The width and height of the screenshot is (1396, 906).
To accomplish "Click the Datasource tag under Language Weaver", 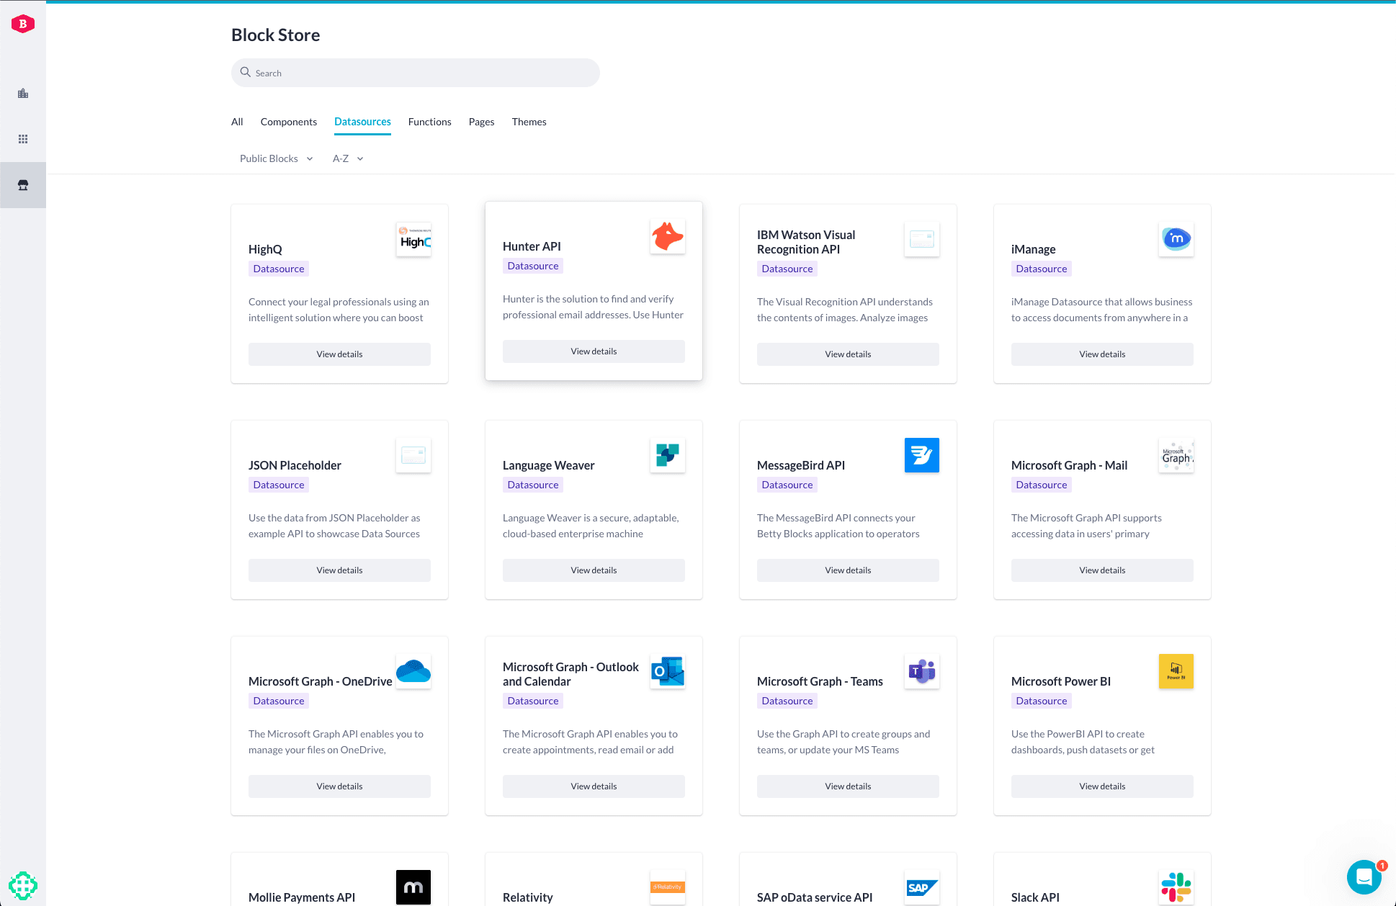I will [x=533, y=485].
